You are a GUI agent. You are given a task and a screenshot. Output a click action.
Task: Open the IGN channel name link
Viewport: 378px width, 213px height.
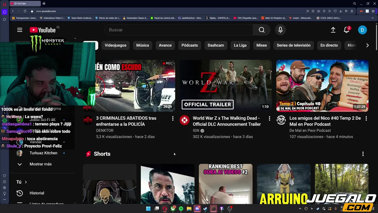[196, 130]
